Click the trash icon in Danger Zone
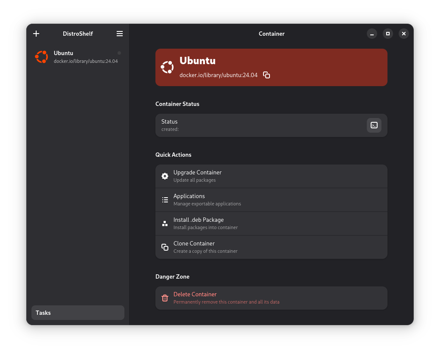 pos(165,298)
